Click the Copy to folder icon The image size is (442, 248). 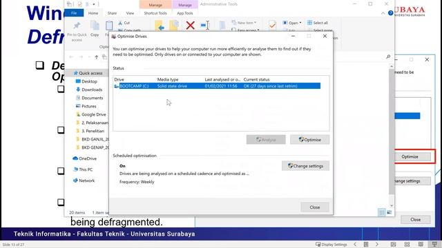pos(174,26)
